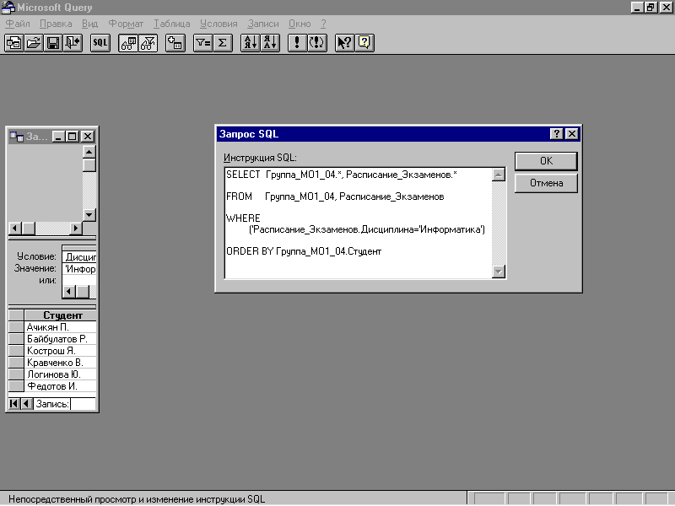Open the Таблица menu
Image resolution: width=675 pixels, height=506 pixels.
[x=172, y=24]
